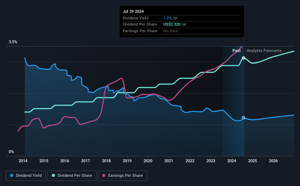Click the 3.5% y-axis label
The height and width of the screenshot is (186, 300).
tap(13, 42)
